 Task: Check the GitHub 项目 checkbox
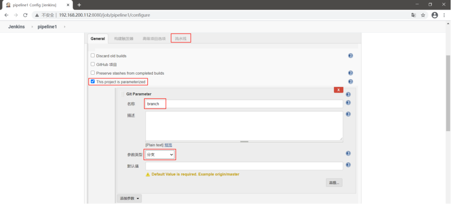93,64
